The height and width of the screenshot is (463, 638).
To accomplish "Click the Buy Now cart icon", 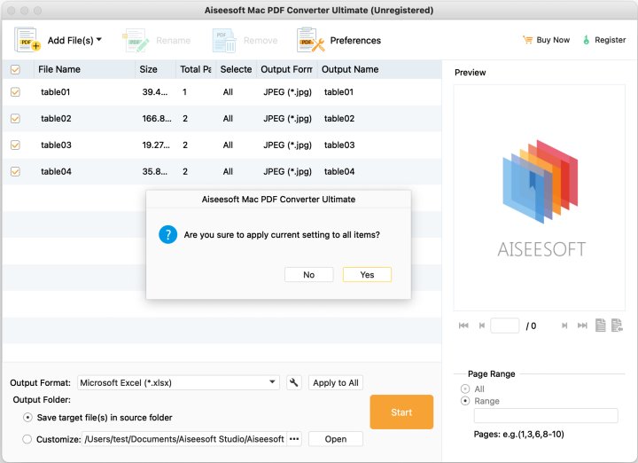I will click(527, 40).
